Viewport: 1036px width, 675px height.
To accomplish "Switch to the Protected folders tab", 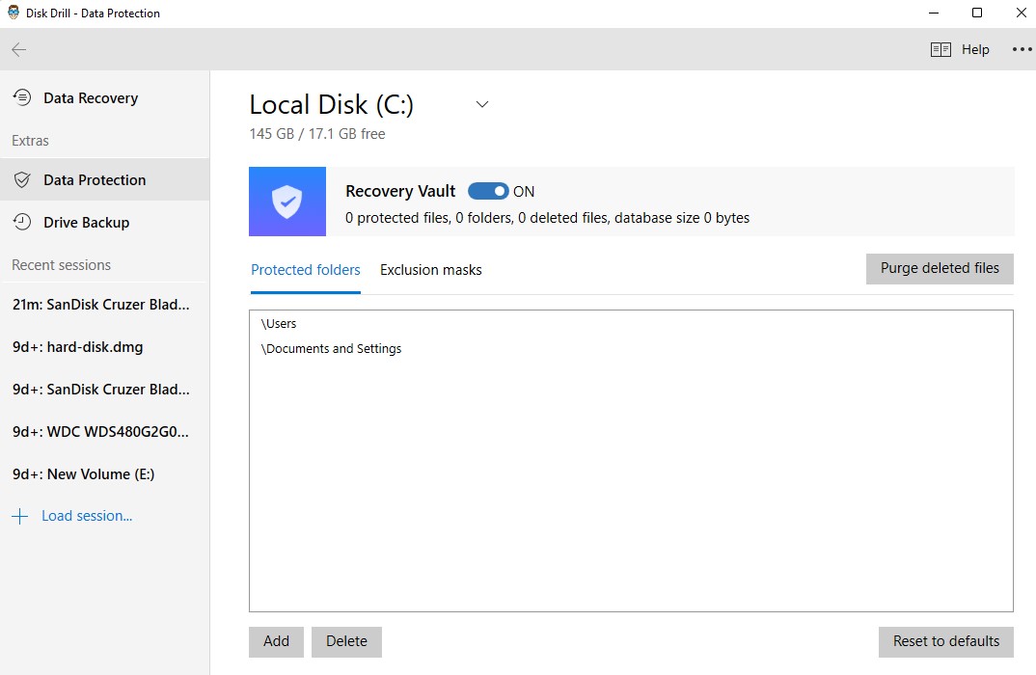I will tap(305, 270).
